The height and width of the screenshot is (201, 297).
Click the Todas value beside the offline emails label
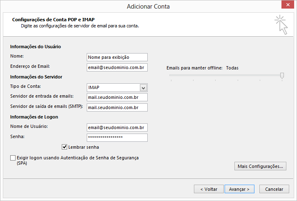232,68
